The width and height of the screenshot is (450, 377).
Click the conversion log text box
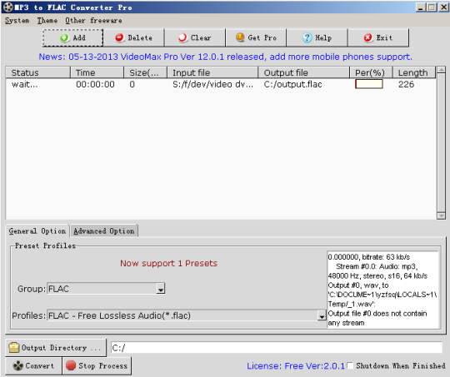point(383,290)
